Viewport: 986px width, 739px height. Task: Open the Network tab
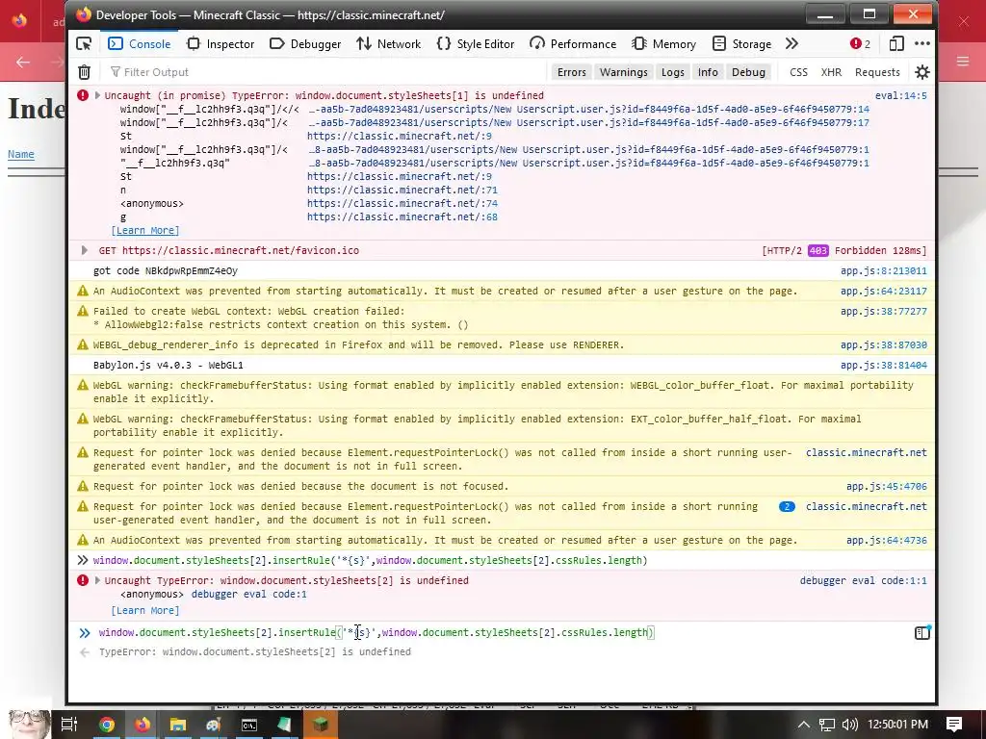[x=389, y=43]
